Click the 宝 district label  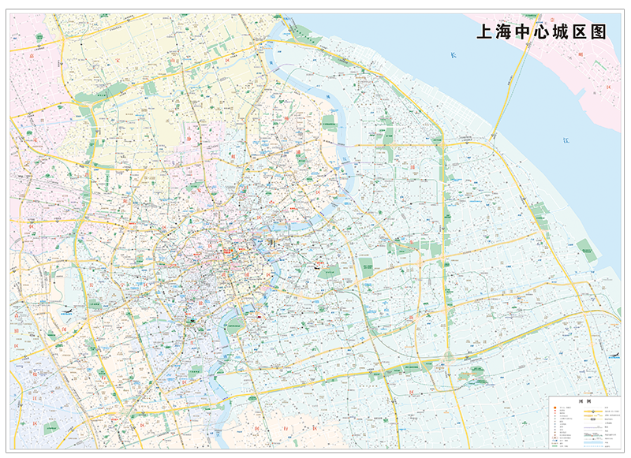click(117, 61)
